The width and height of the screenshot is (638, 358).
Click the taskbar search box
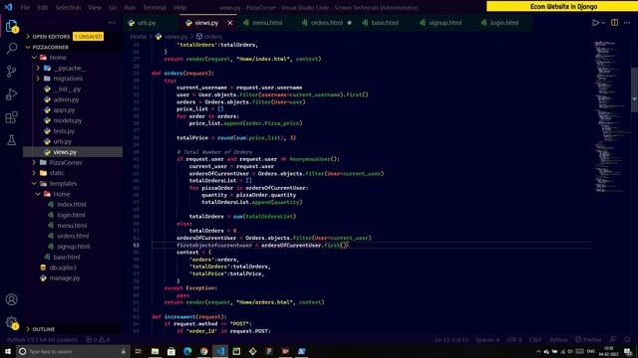tap(73, 351)
